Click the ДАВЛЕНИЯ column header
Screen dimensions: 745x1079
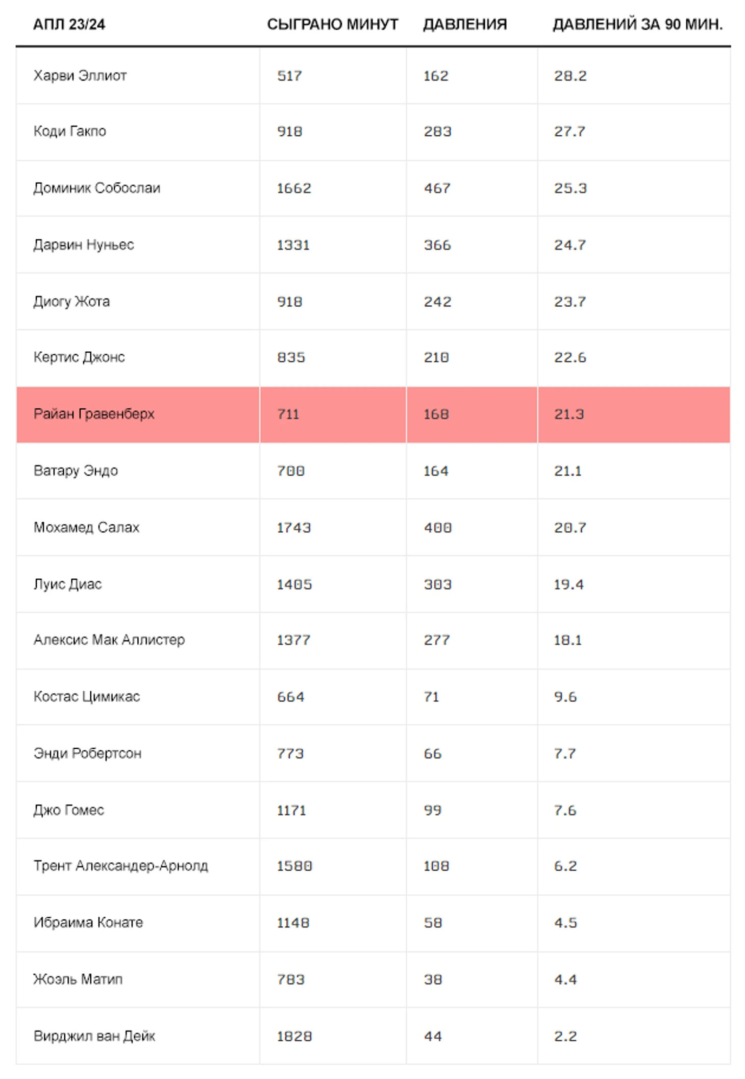465,24
